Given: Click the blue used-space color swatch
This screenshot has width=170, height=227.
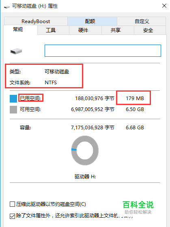Looking at the screenshot, I should pyautogui.click(x=13, y=99).
